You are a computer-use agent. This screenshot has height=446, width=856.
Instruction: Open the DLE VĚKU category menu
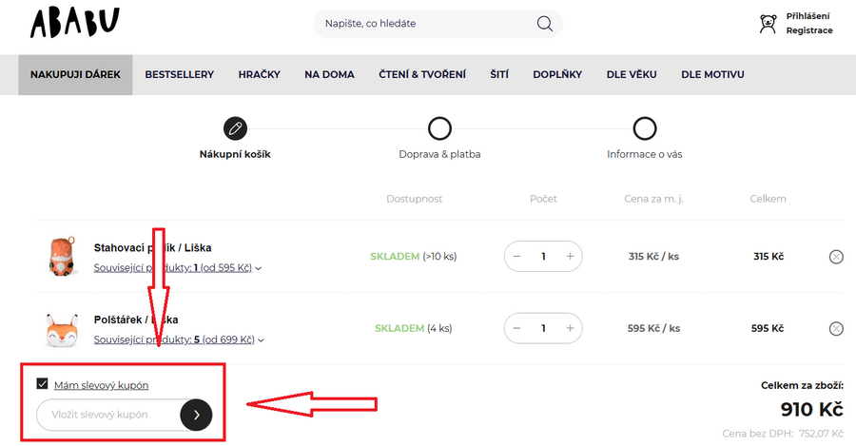pyautogui.click(x=632, y=75)
